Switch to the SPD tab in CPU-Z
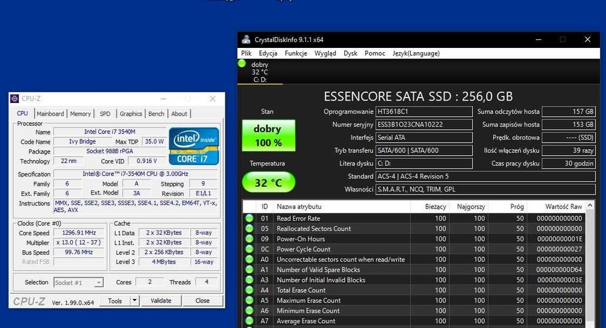The width and height of the screenshot is (606, 328). click(x=105, y=114)
